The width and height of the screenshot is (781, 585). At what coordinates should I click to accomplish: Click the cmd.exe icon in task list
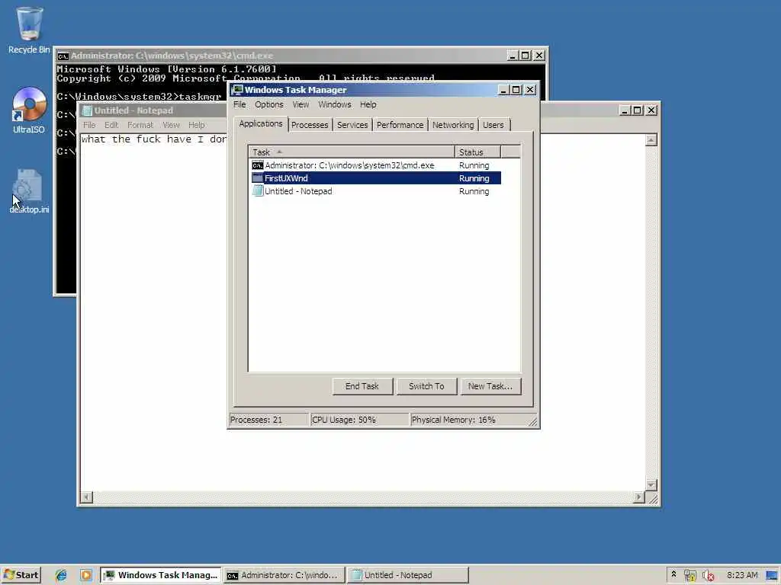click(x=258, y=165)
